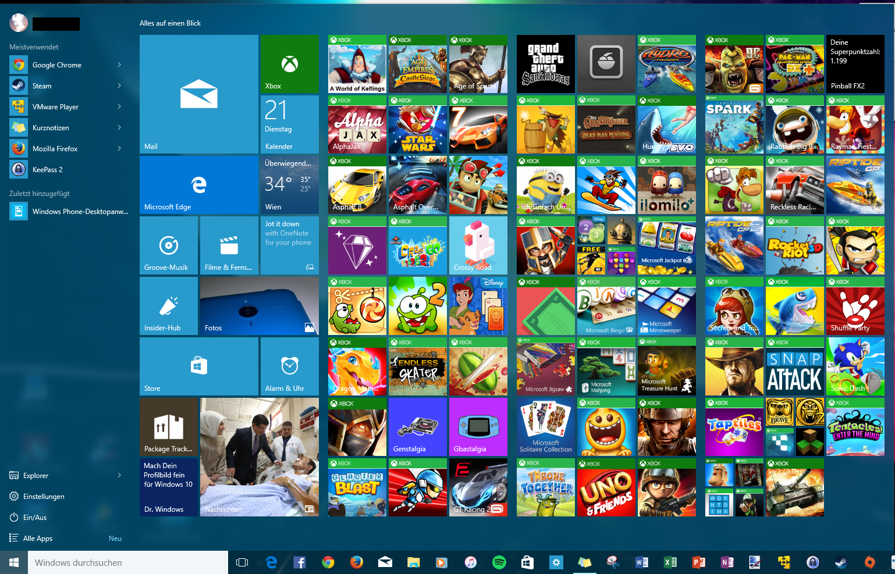Launch Word from the taskbar
Screen dimensions: 895x574
point(642,562)
